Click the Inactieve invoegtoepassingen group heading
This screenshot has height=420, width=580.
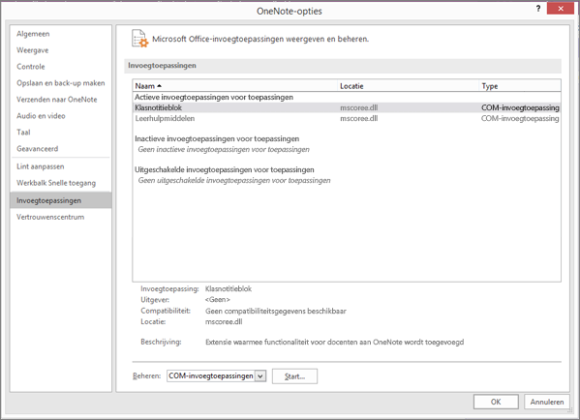coord(217,138)
